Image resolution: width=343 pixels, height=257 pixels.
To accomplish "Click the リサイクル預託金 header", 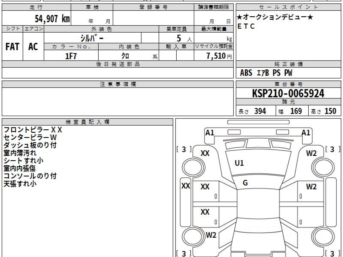I will pyautogui.click(x=214, y=47).
